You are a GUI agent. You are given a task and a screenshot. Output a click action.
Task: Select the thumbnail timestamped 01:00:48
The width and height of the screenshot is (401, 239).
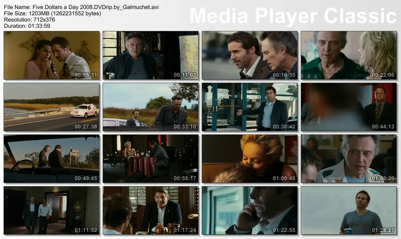click(x=249, y=159)
